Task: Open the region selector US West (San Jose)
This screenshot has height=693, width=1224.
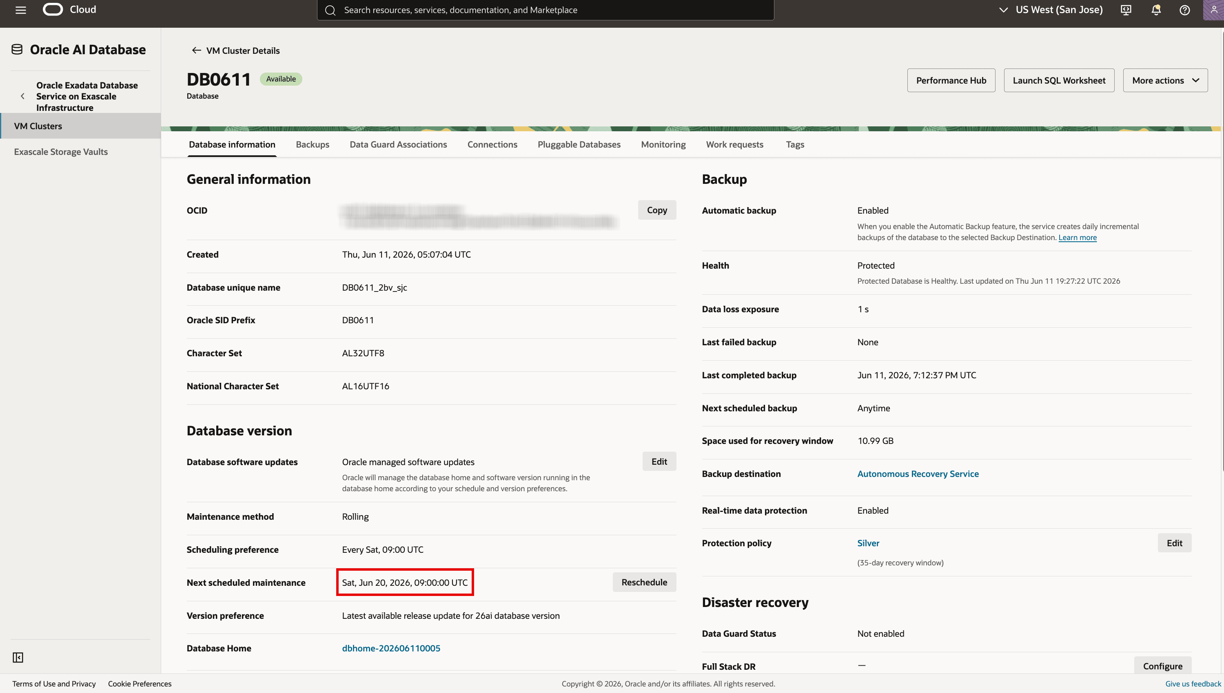Action: 1051,9
